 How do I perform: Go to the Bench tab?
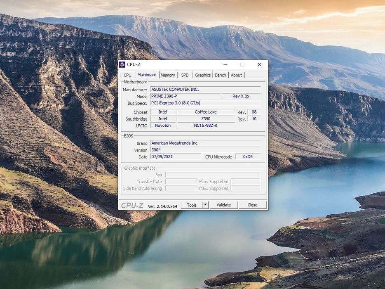[x=221, y=75]
